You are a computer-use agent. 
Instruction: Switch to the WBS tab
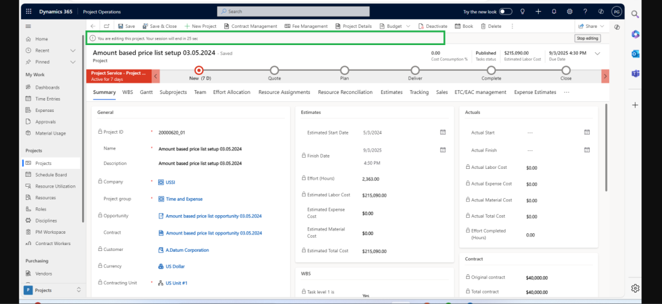[x=128, y=92]
